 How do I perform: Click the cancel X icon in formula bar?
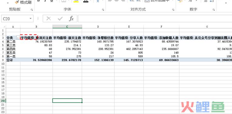coord(49,18)
